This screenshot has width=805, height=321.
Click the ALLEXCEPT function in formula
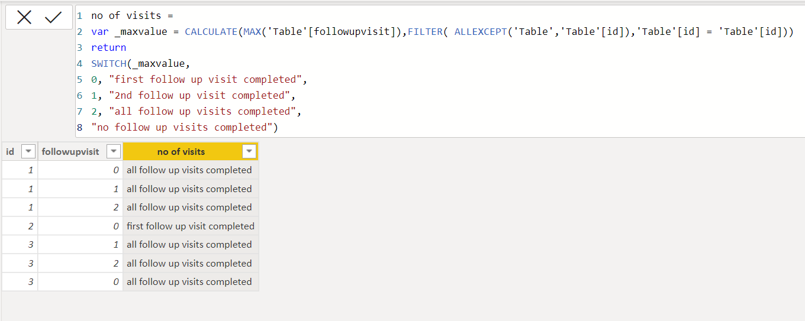(481, 31)
